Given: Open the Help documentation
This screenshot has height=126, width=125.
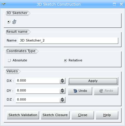Looking at the screenshot, I should tap(107, 115).
